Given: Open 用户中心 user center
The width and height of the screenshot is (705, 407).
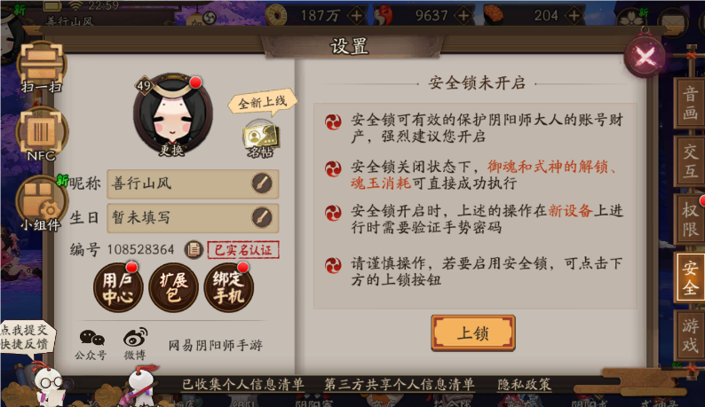Looking at the screenshot, I should pyautogui.click(x=118, y=287).
